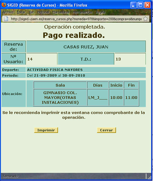Image resolution: width=153 pixels, height=181 pixels.
Task: Click the 'Deporte:' label
Action: [11, 70]
